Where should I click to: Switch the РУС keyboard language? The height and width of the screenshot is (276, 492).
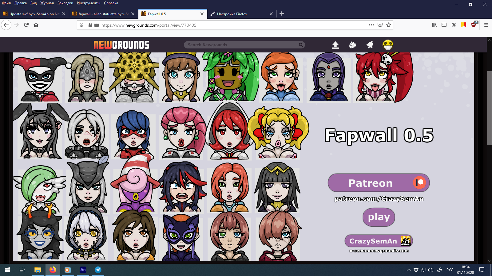click(450, 270)
